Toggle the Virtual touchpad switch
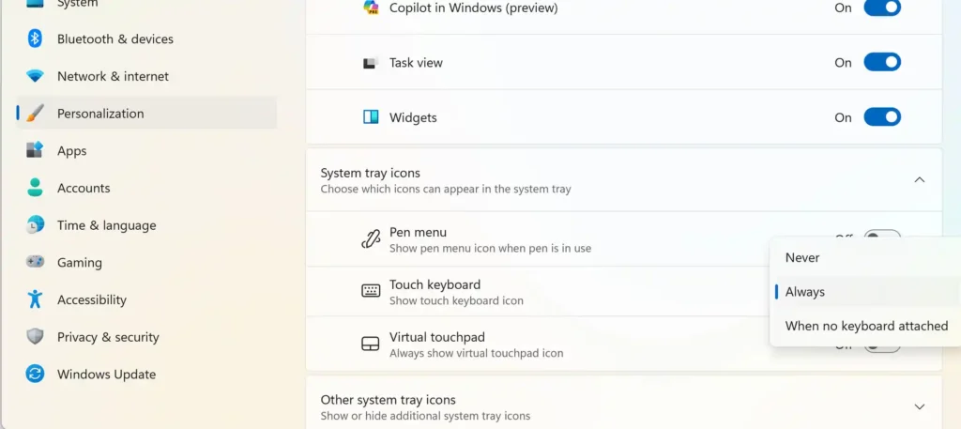Screen dimensions: 961x429 click(x=882, y=349)
